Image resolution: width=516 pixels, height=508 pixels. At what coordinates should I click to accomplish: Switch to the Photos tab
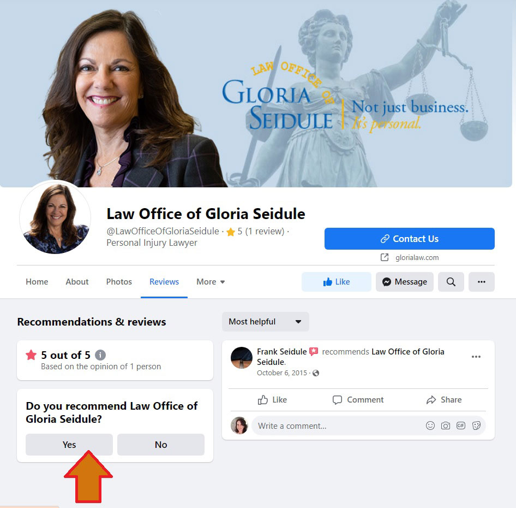(x=119, y=282)
